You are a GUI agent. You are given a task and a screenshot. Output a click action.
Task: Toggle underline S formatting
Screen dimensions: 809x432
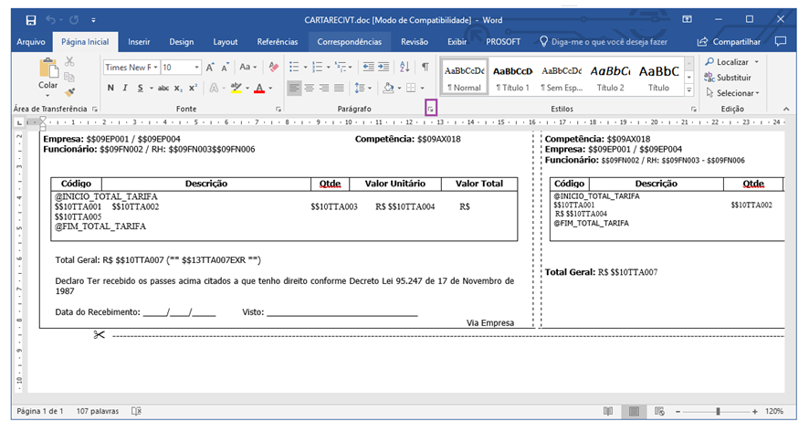click(140, 88)
